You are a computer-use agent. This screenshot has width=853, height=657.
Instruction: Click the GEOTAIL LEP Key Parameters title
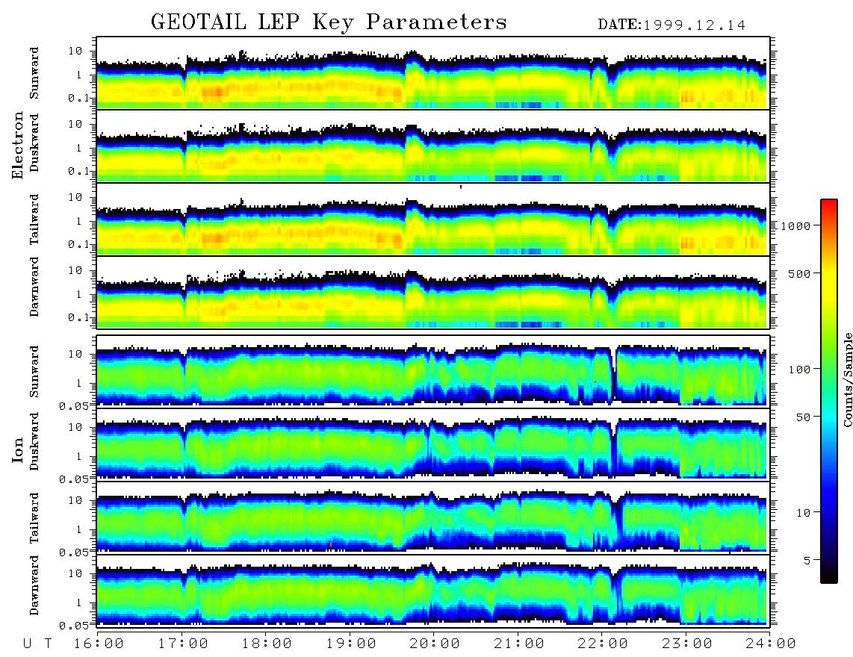[x=329, y=23]
